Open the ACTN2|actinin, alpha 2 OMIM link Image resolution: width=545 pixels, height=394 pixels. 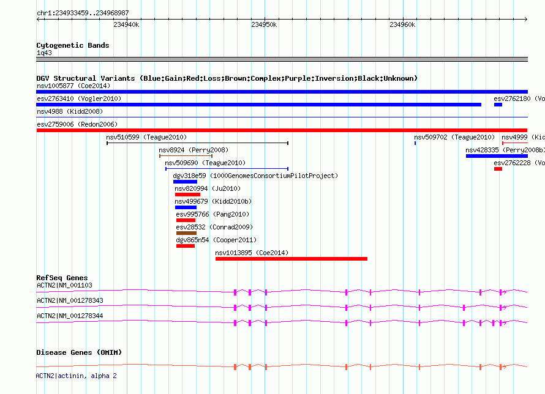[77, 376]
